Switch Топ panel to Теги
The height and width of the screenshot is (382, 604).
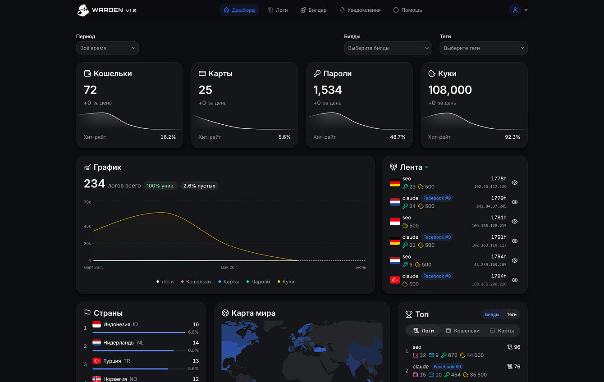pos(512,314)
